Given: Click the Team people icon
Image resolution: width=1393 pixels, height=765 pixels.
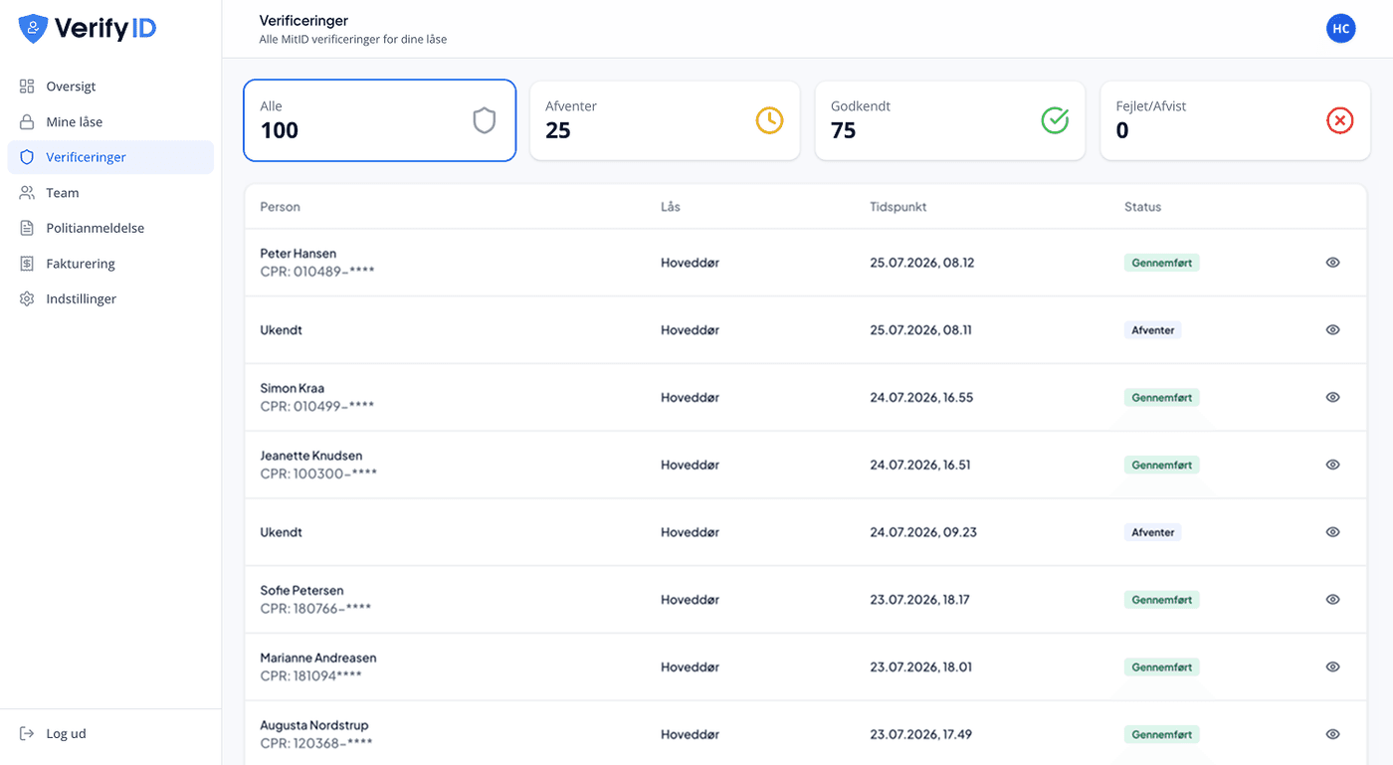Looking at the screenshot, I should pos(27,193).
